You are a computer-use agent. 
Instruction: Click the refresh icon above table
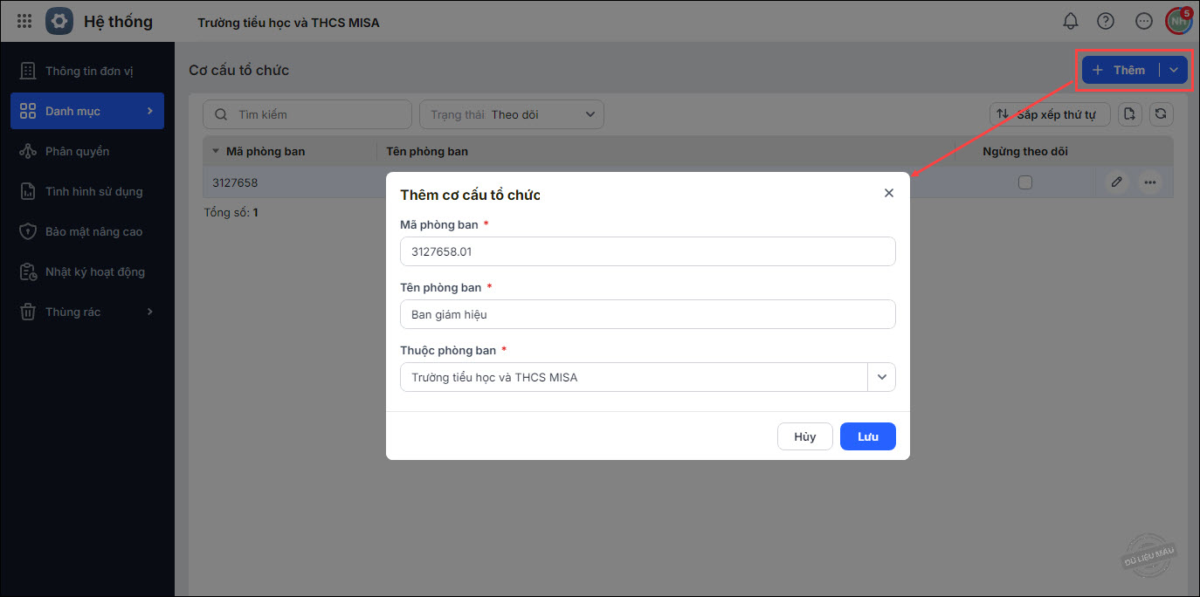[1161, 113]
